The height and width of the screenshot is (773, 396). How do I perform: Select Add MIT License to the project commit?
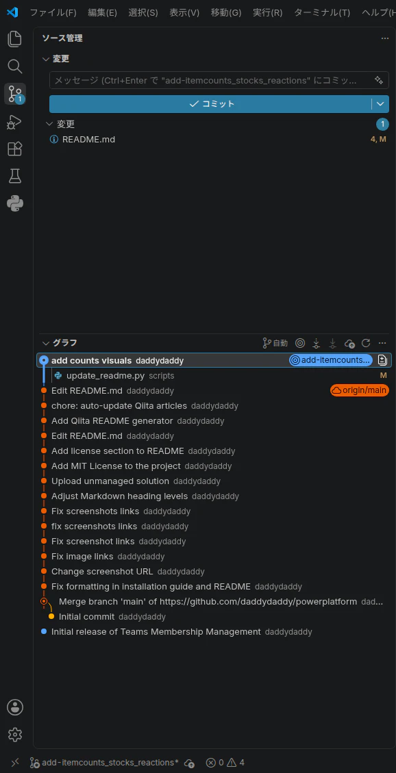pyautogui.click(x=214, y=466)
